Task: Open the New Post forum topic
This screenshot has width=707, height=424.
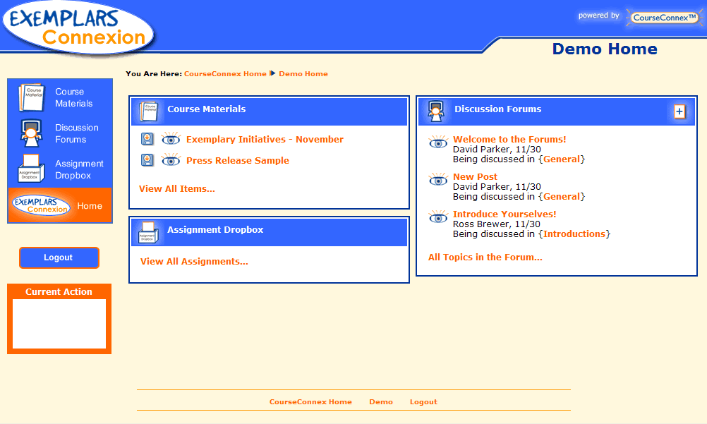Action: pyautogui.click(x=475, y=177)
